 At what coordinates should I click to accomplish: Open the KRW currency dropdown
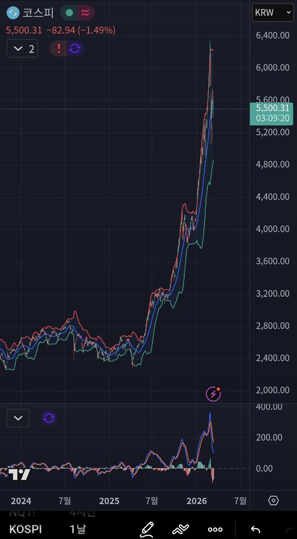point(273,13)
